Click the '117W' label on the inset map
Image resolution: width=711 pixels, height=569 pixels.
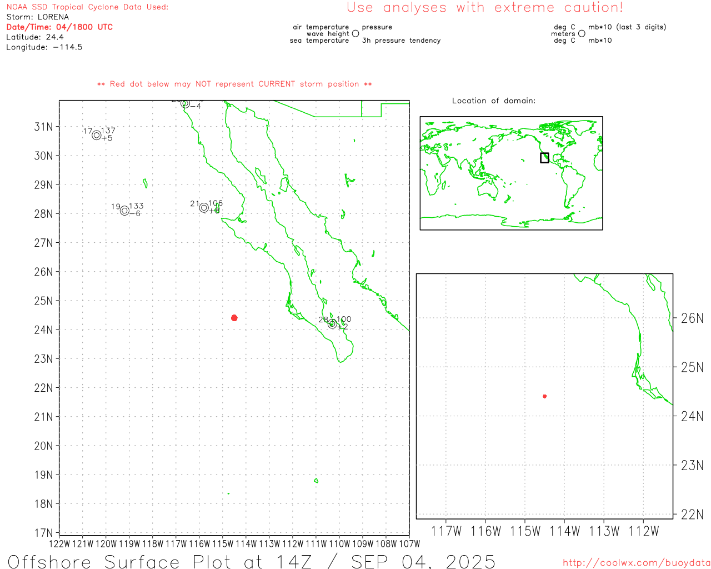tap(447, 531)
